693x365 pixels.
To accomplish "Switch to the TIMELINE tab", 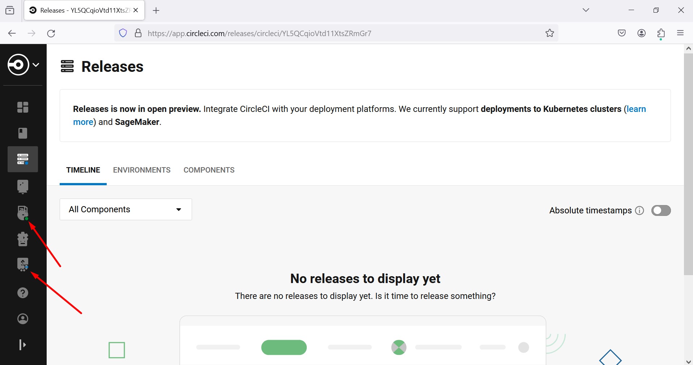I will [83, 170].
